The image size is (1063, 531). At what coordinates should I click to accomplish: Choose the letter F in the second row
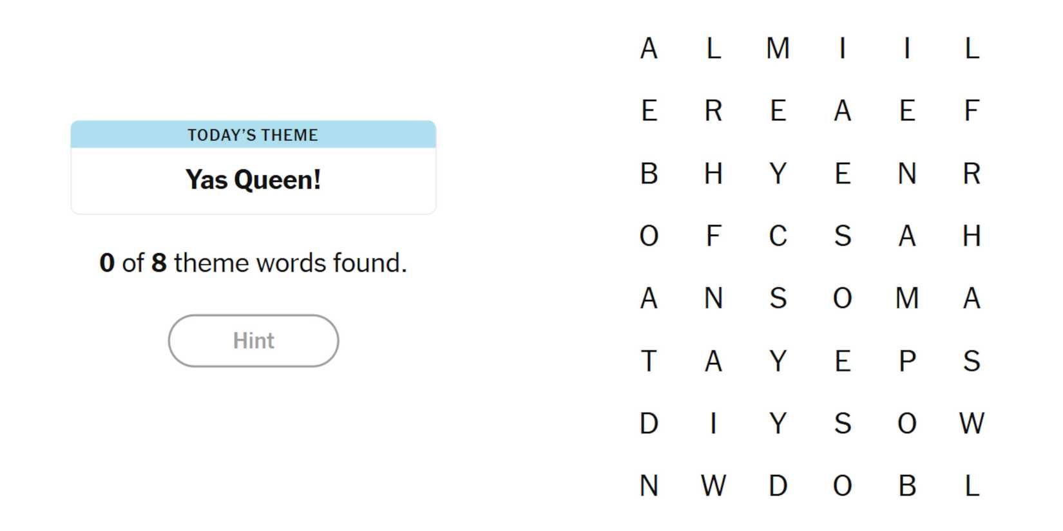[972, 111]
